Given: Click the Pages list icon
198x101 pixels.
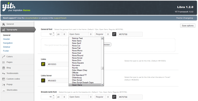Looking at the screenshot, I should click(x=4, y=62).
